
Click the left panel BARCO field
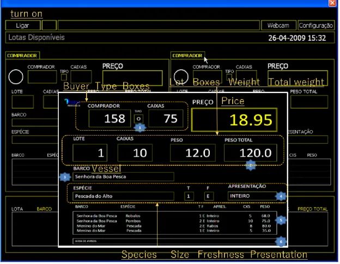[35, 123]
